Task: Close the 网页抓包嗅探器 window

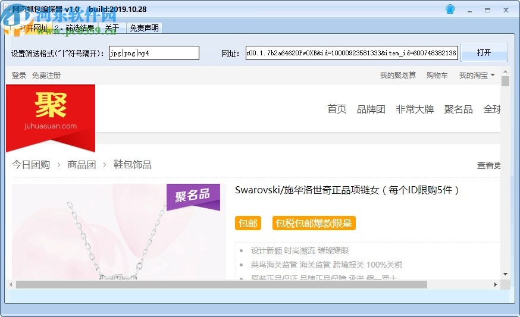Action: click(x=506, y=10)
